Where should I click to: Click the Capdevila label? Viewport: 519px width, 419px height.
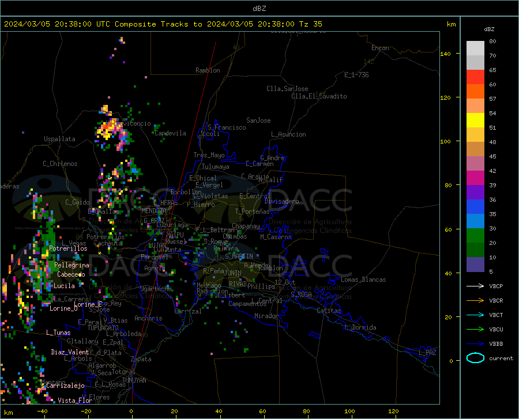click(x=171, y=133)
